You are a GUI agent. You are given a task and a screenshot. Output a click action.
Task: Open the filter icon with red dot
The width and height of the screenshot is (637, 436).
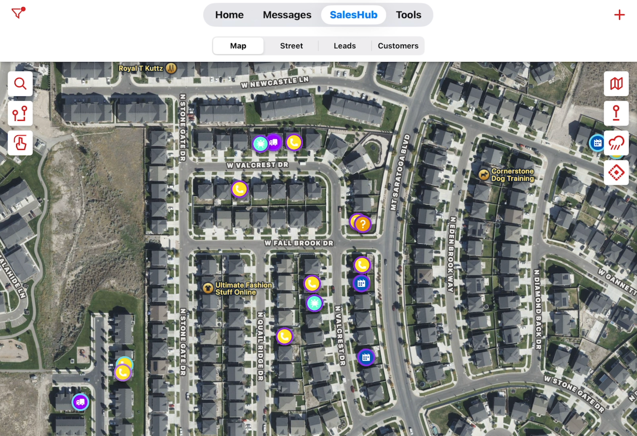(x=18, y=13)
